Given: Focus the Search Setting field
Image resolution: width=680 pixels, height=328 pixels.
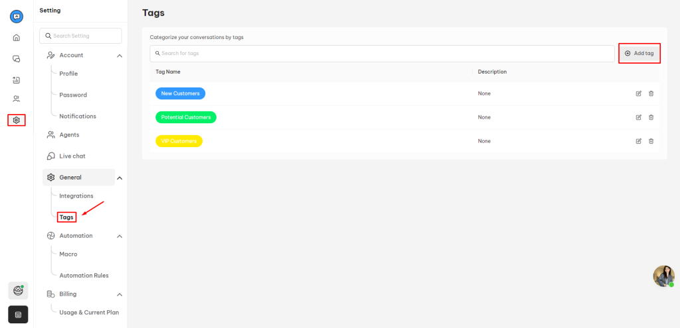Looking at the screenshot, I should coord(80,36).
